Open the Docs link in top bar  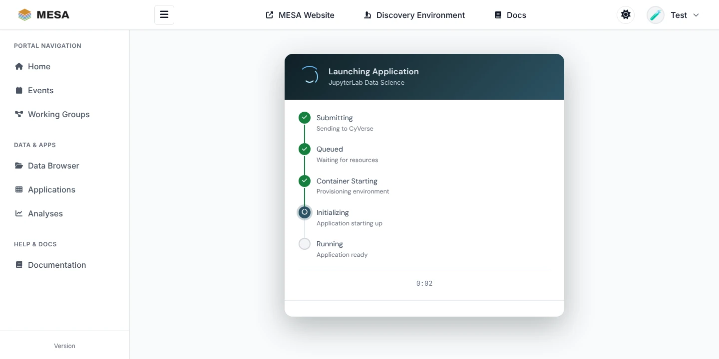(510, 15)
